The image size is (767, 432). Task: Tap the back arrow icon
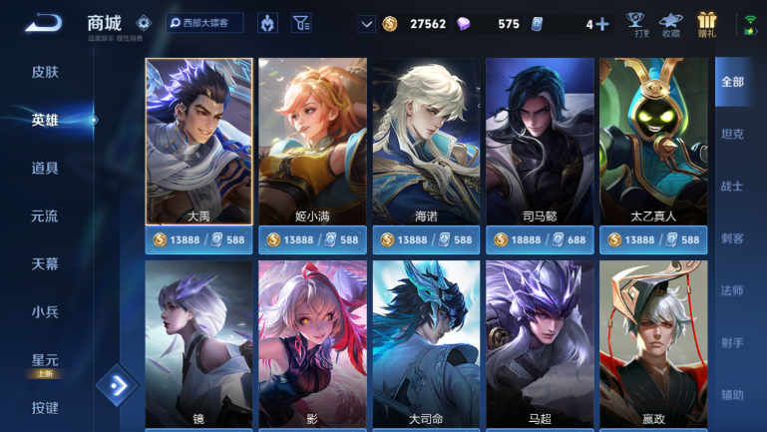click(44, 23)
